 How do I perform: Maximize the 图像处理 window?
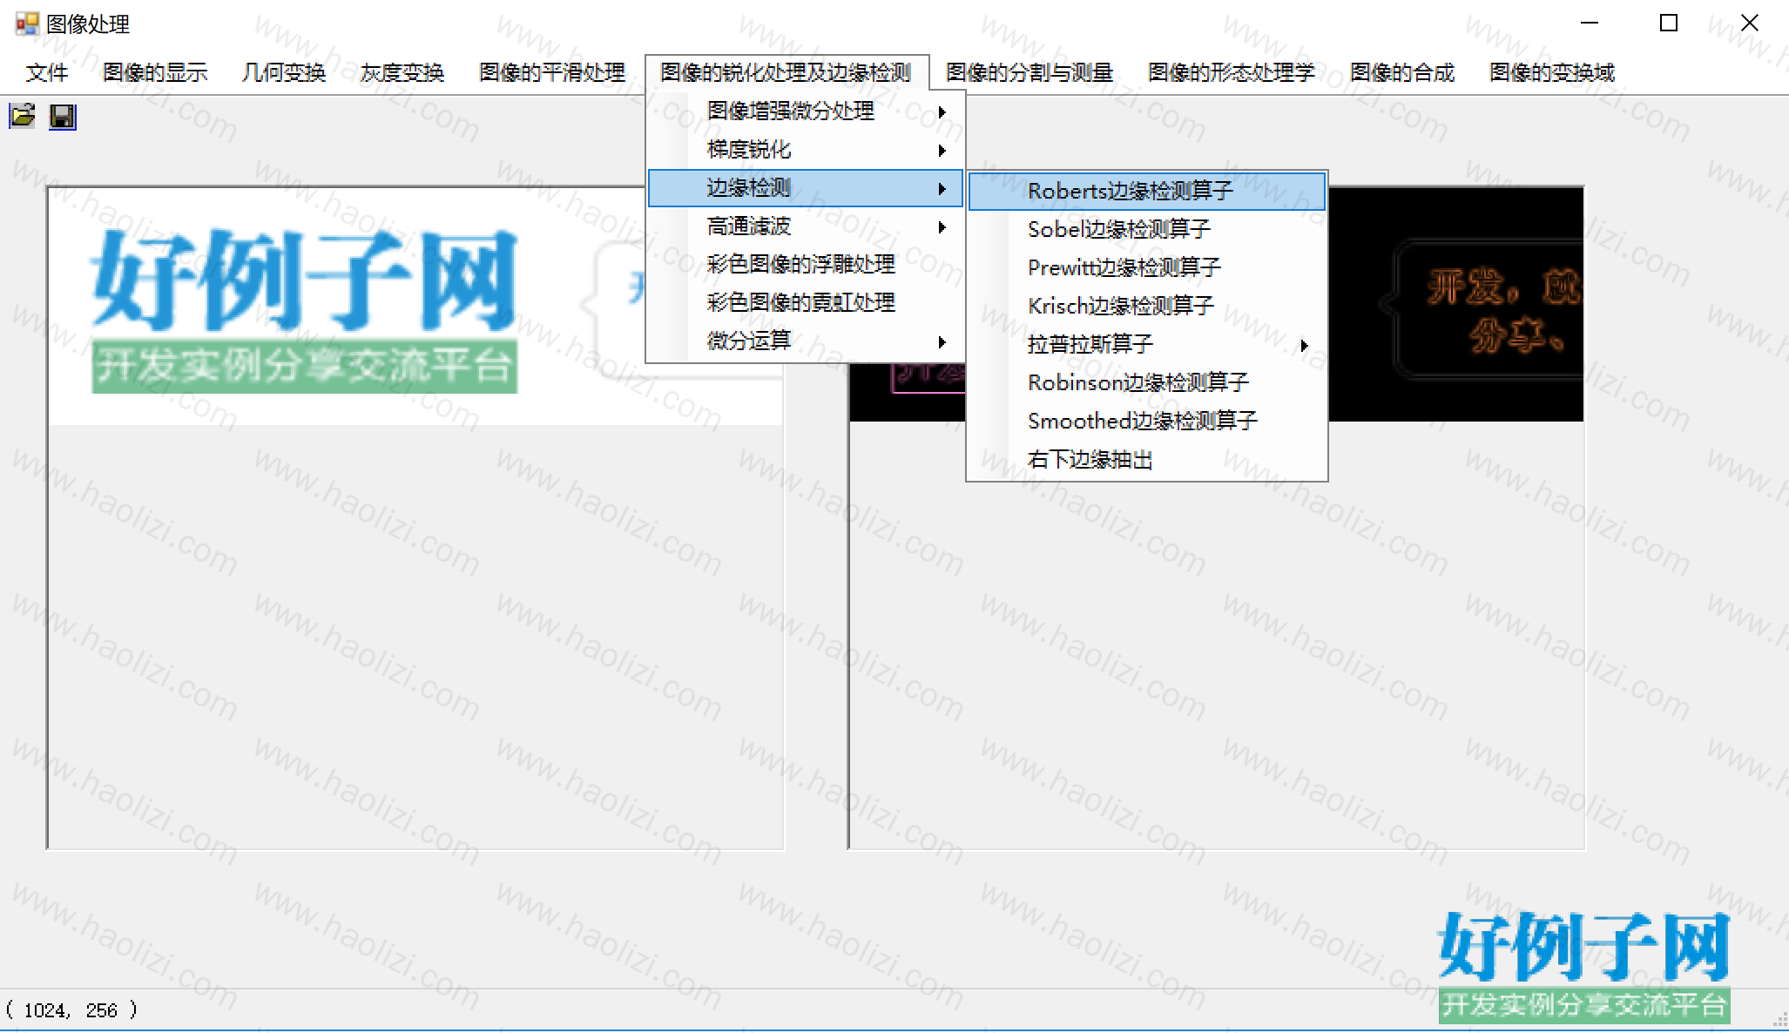point(1669,24)
